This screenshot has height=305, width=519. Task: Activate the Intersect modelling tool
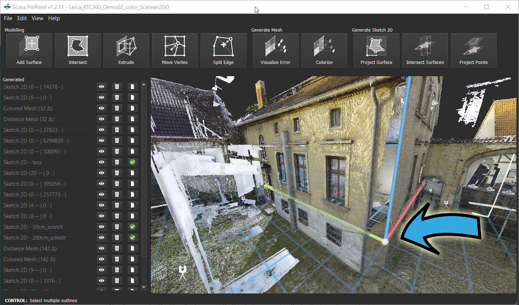tap(78, 50)
